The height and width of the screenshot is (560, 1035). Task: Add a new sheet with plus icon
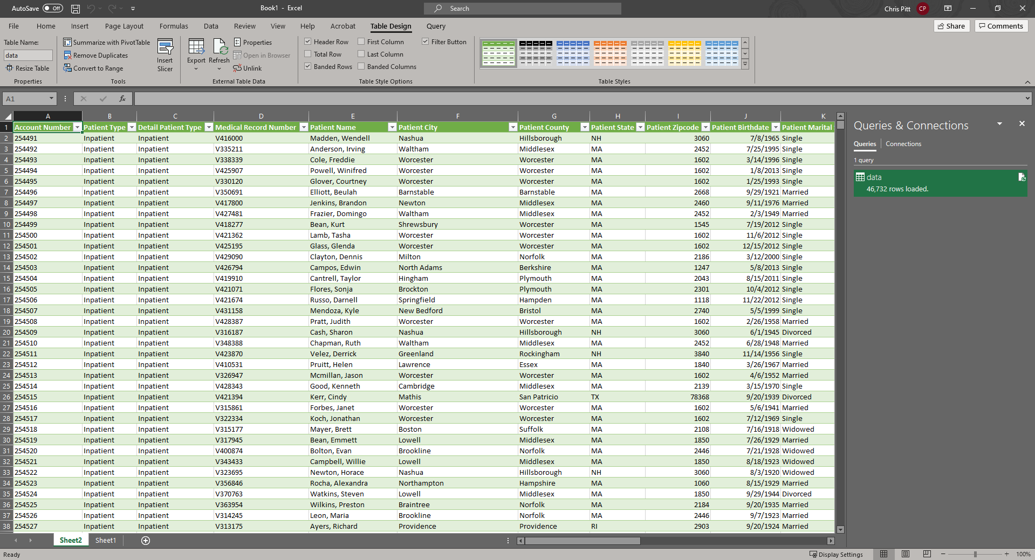(x=146, y=541)
